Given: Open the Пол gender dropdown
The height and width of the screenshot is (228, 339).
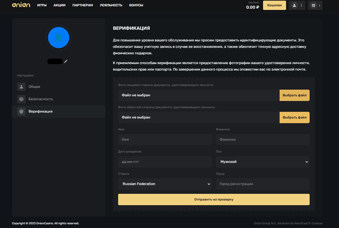Looking at the screenshot, I should (262, 162).
